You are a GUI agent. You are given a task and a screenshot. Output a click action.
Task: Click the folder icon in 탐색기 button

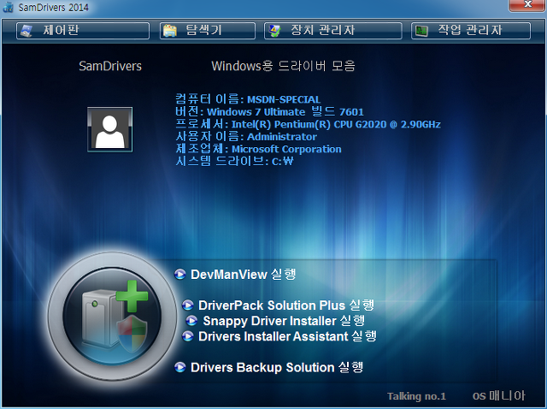coord(170,31)
